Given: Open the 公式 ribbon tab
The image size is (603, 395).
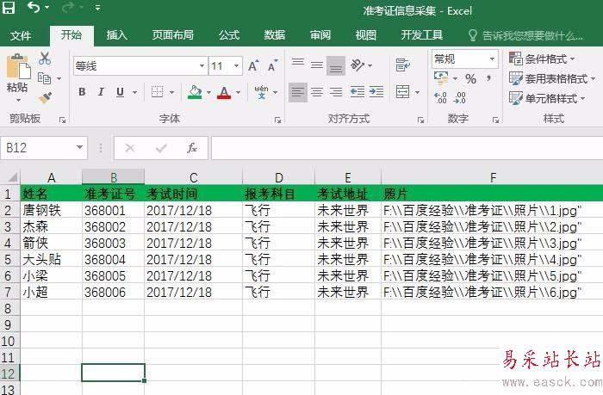Looking at the screenshot, I should pos(229,35).
